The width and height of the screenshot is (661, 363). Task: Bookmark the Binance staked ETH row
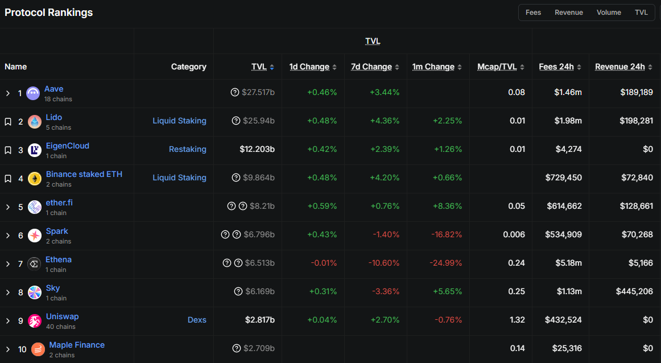(8, 179)
